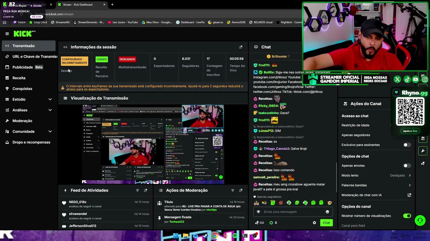The image size is (430, 241).
Task: Pop out the Feed de Atividades panel
Action: click(145, 190)
